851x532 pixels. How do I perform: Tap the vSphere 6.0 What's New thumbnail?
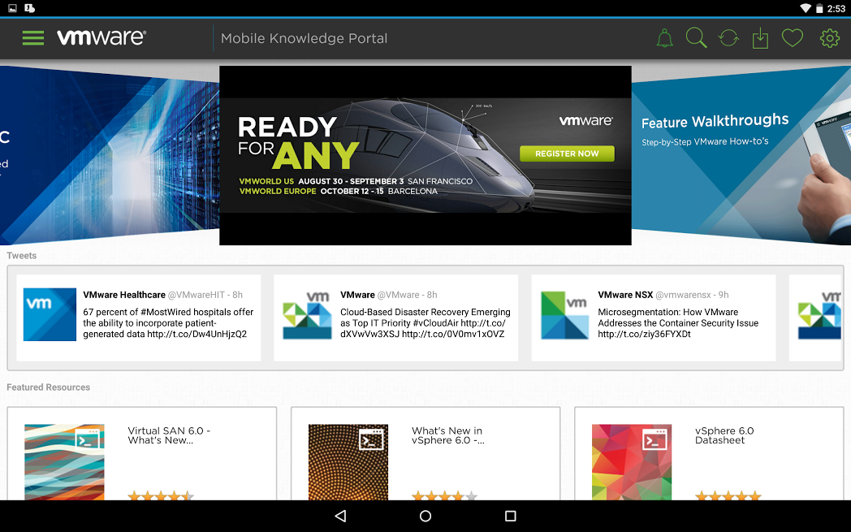(x=348, y=462)
